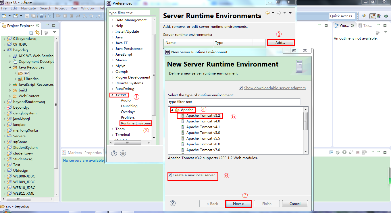
Task: Click the Skip All Breakpoints icon
Action: (x=49, y=16)
